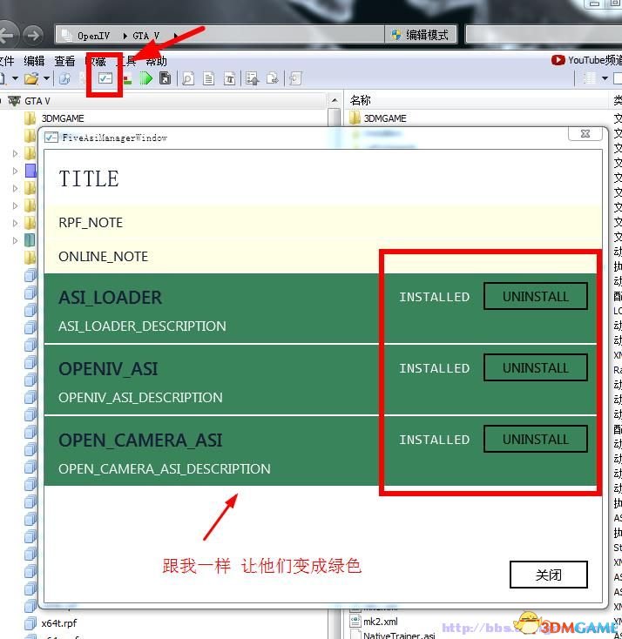
Task: Click OpenIV in the address breadcrumb
Action: click(x=93, y=36)
